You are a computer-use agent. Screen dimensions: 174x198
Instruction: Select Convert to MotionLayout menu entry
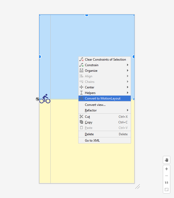[x=102, y=98]
